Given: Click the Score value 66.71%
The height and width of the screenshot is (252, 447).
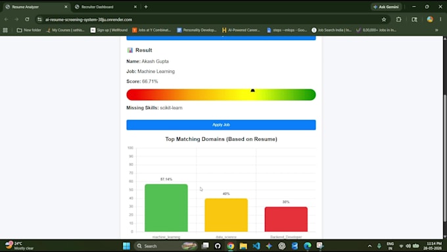Looking at the screenshot, I should [x=150, y=82].
